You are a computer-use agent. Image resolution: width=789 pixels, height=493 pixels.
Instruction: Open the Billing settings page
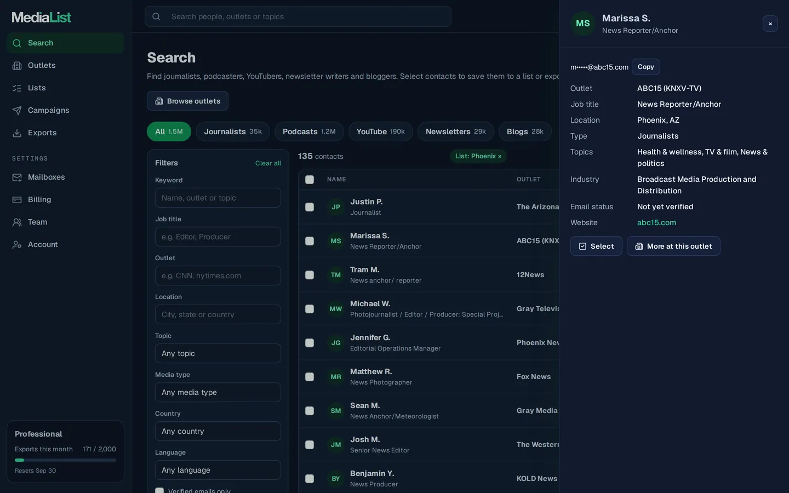coord(65,199)
